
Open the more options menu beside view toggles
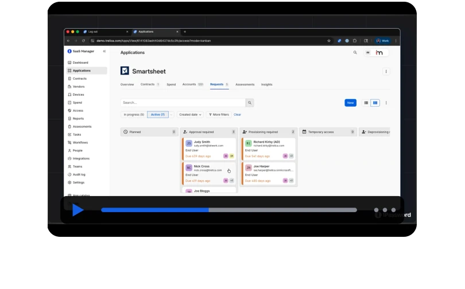386,103
